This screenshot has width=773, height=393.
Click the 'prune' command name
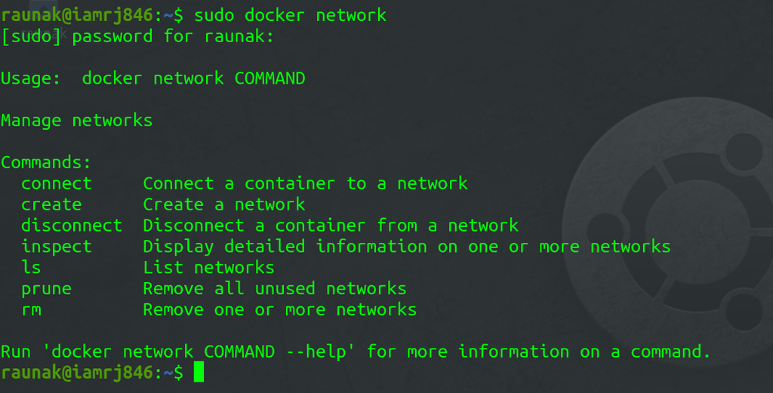click(46, 290)
